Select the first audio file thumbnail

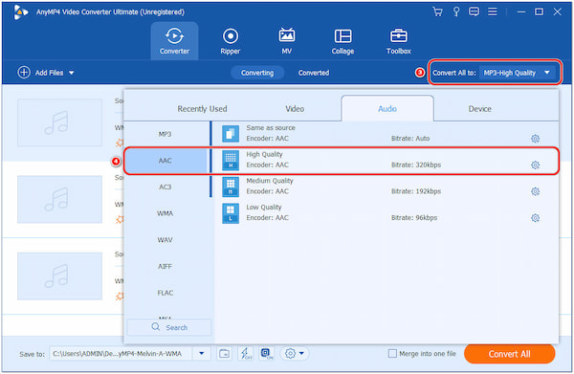pyautogui.click(x=59, y=122)
